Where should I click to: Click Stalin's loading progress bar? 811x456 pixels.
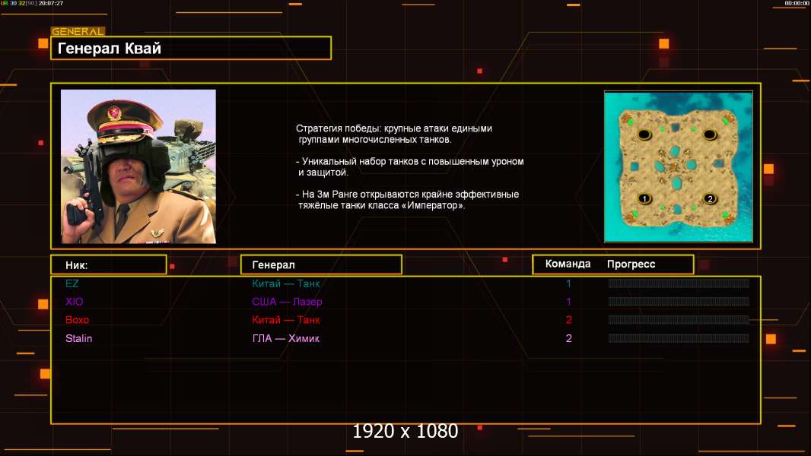pyautogui.click(x=679, y=338)
